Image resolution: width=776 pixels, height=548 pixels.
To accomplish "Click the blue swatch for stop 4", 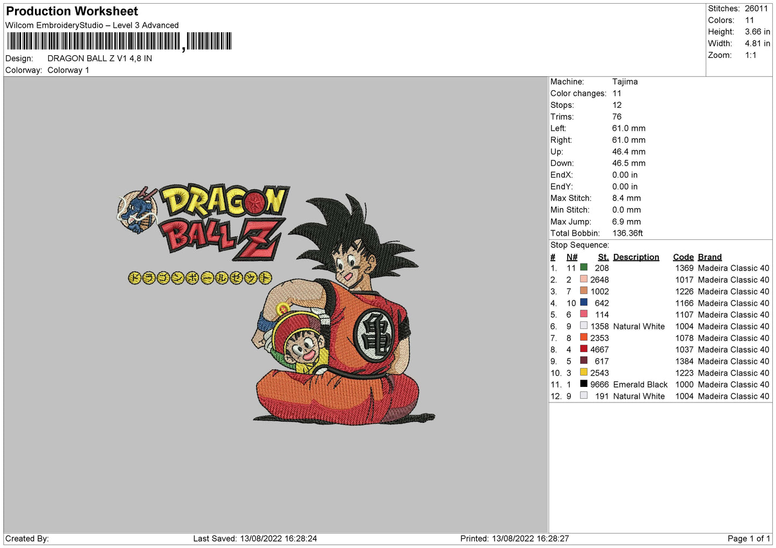I will [584, 303].
